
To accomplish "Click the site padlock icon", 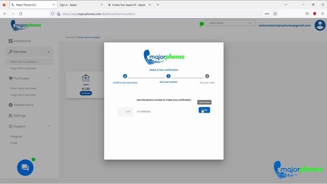I will 58,14.
